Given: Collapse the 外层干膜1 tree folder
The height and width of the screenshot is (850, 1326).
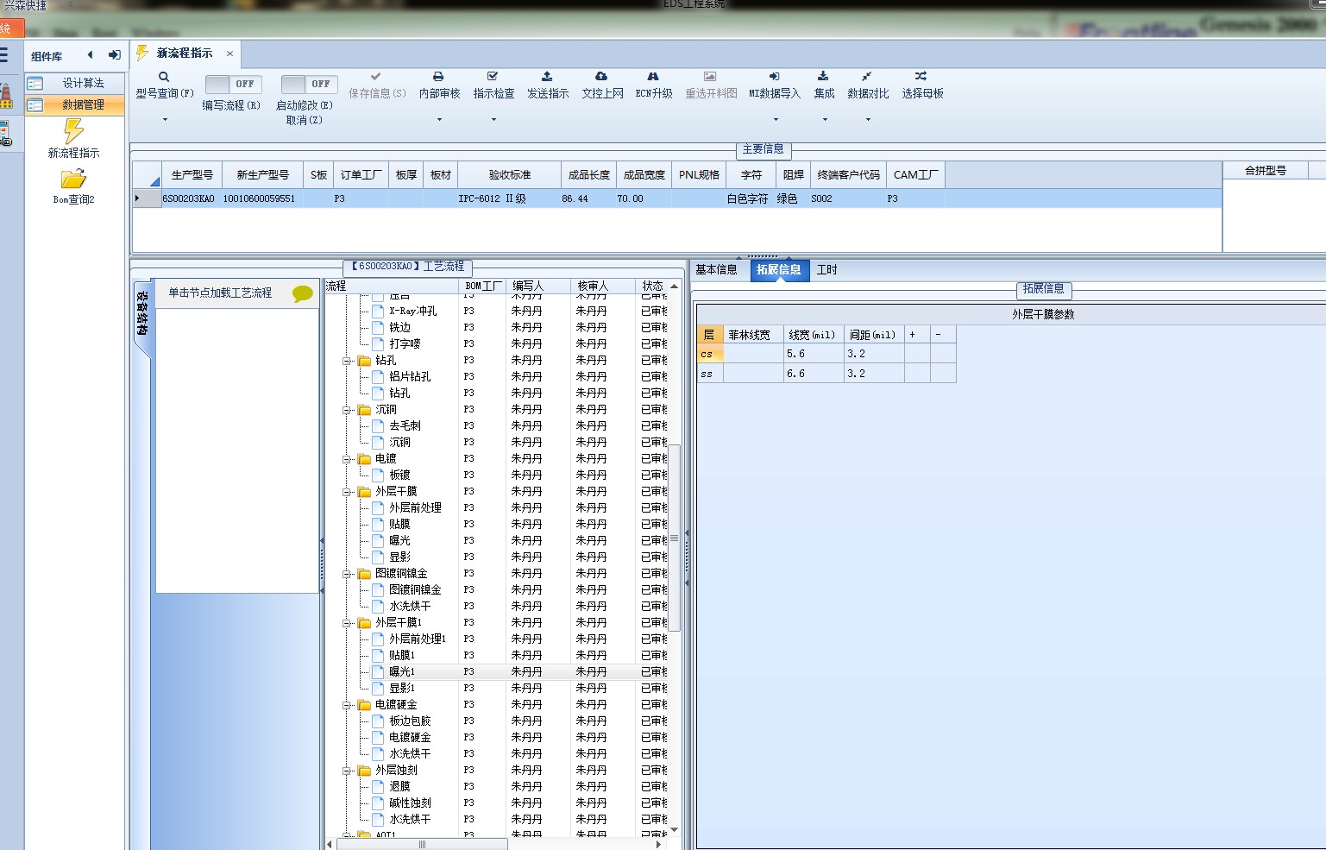Looking at the screenshot, I should (x=347, y=623).
